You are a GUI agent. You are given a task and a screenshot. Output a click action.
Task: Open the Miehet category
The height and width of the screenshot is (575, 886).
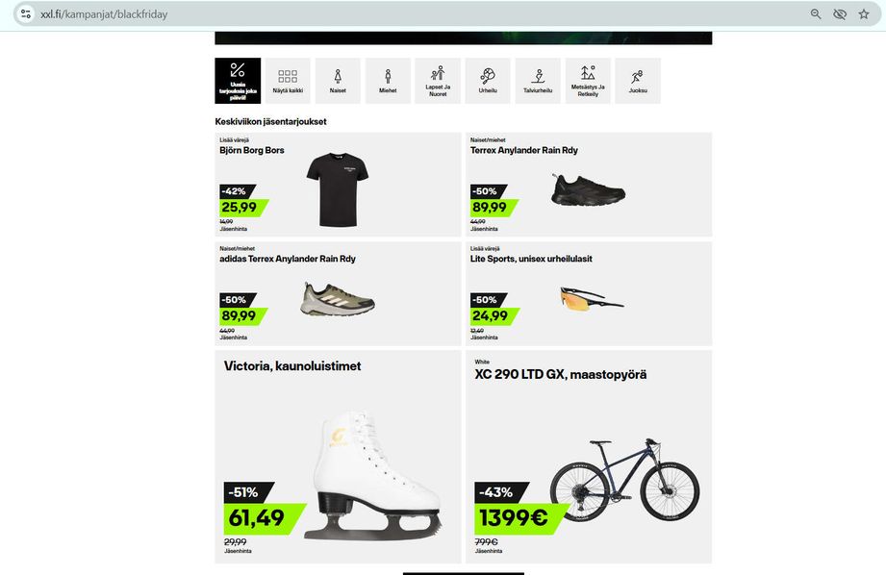tap(388, 81)
